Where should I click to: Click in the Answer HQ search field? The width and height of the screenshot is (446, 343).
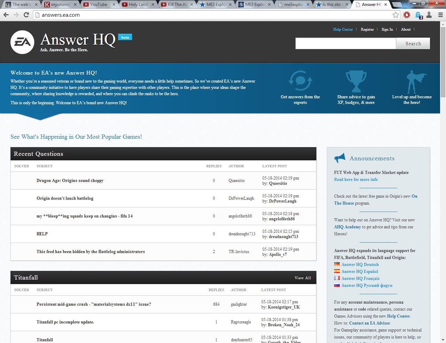(x=346, y=44)
